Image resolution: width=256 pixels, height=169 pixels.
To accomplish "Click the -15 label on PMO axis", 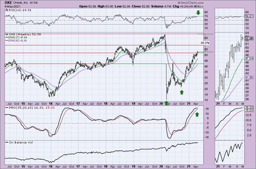I will 207,137.
